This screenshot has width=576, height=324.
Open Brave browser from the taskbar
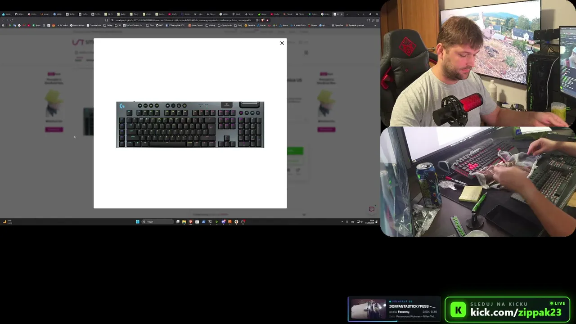tap(191, 222)
